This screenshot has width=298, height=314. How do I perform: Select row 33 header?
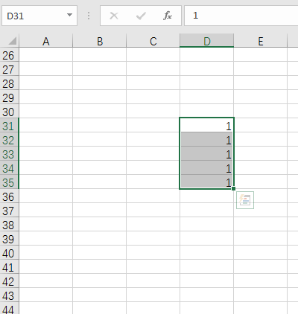[9, 154]
